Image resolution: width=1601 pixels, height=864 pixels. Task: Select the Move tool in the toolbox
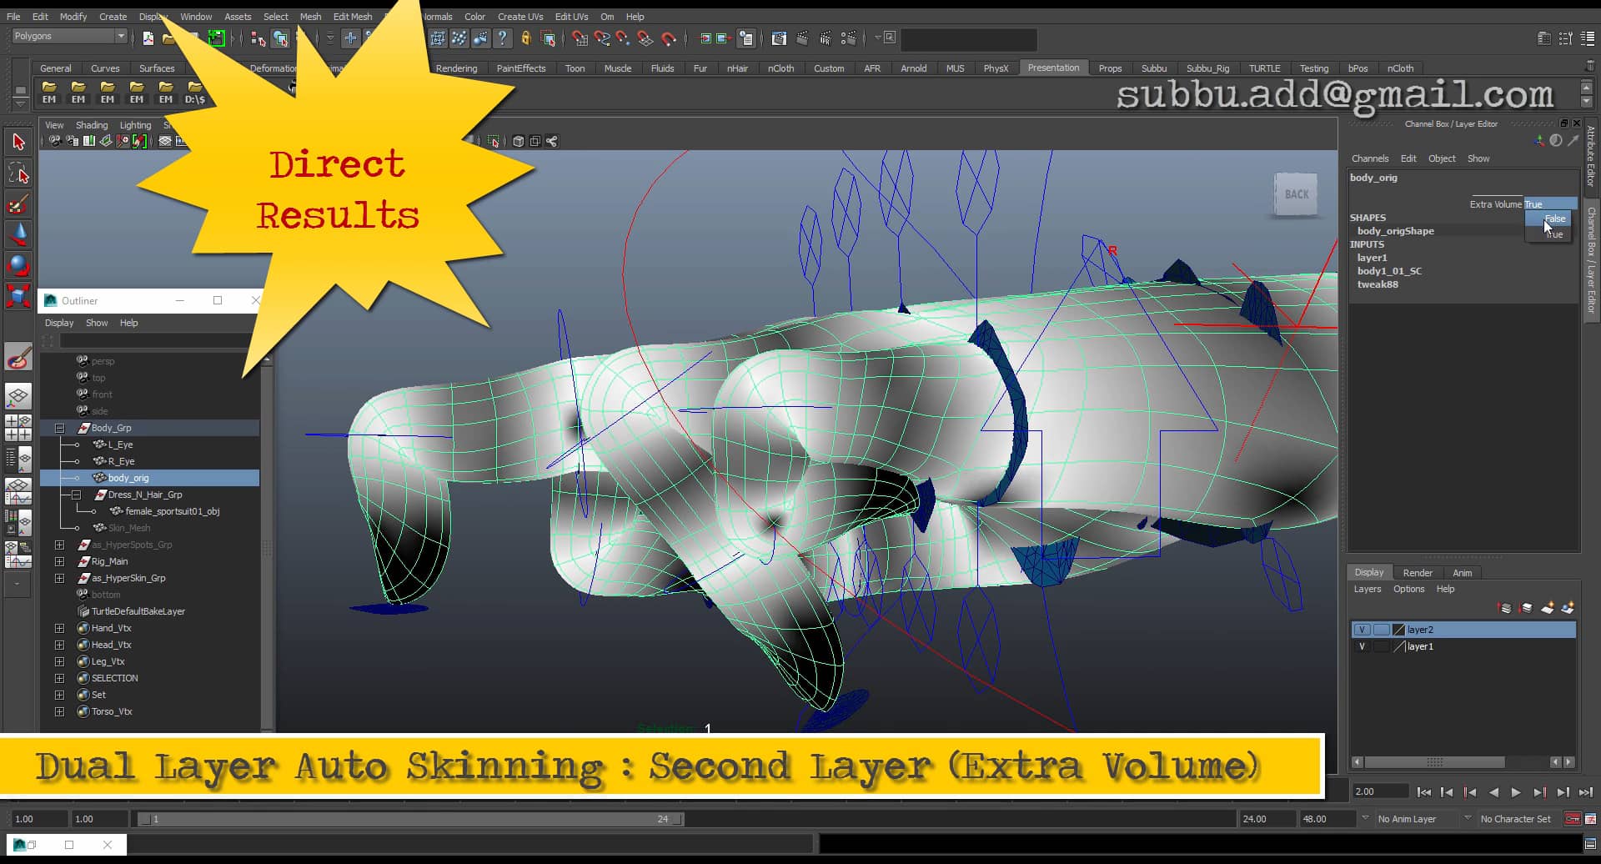pyautogui.click(x=18, y=234)
